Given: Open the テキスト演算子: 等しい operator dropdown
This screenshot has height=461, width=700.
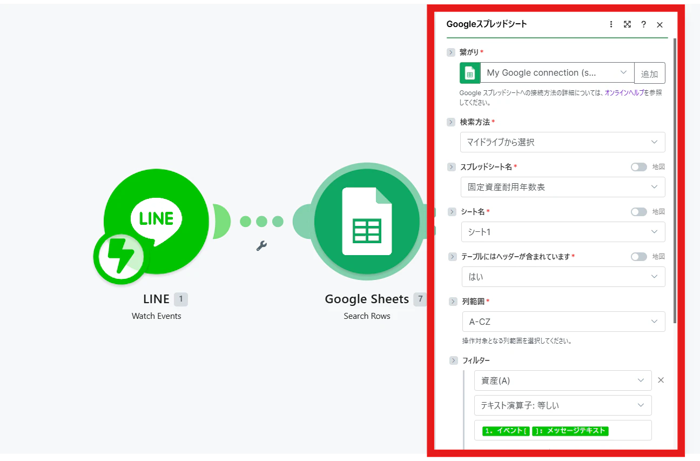Looking at the screenshot, I should [x=563, y=405].
